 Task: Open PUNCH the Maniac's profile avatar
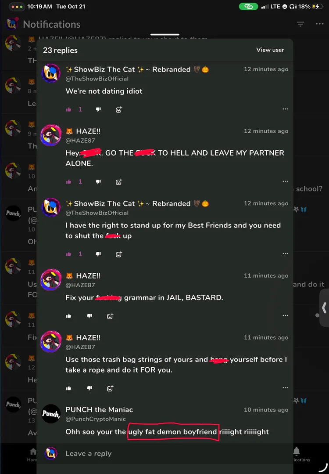(51, 414)
